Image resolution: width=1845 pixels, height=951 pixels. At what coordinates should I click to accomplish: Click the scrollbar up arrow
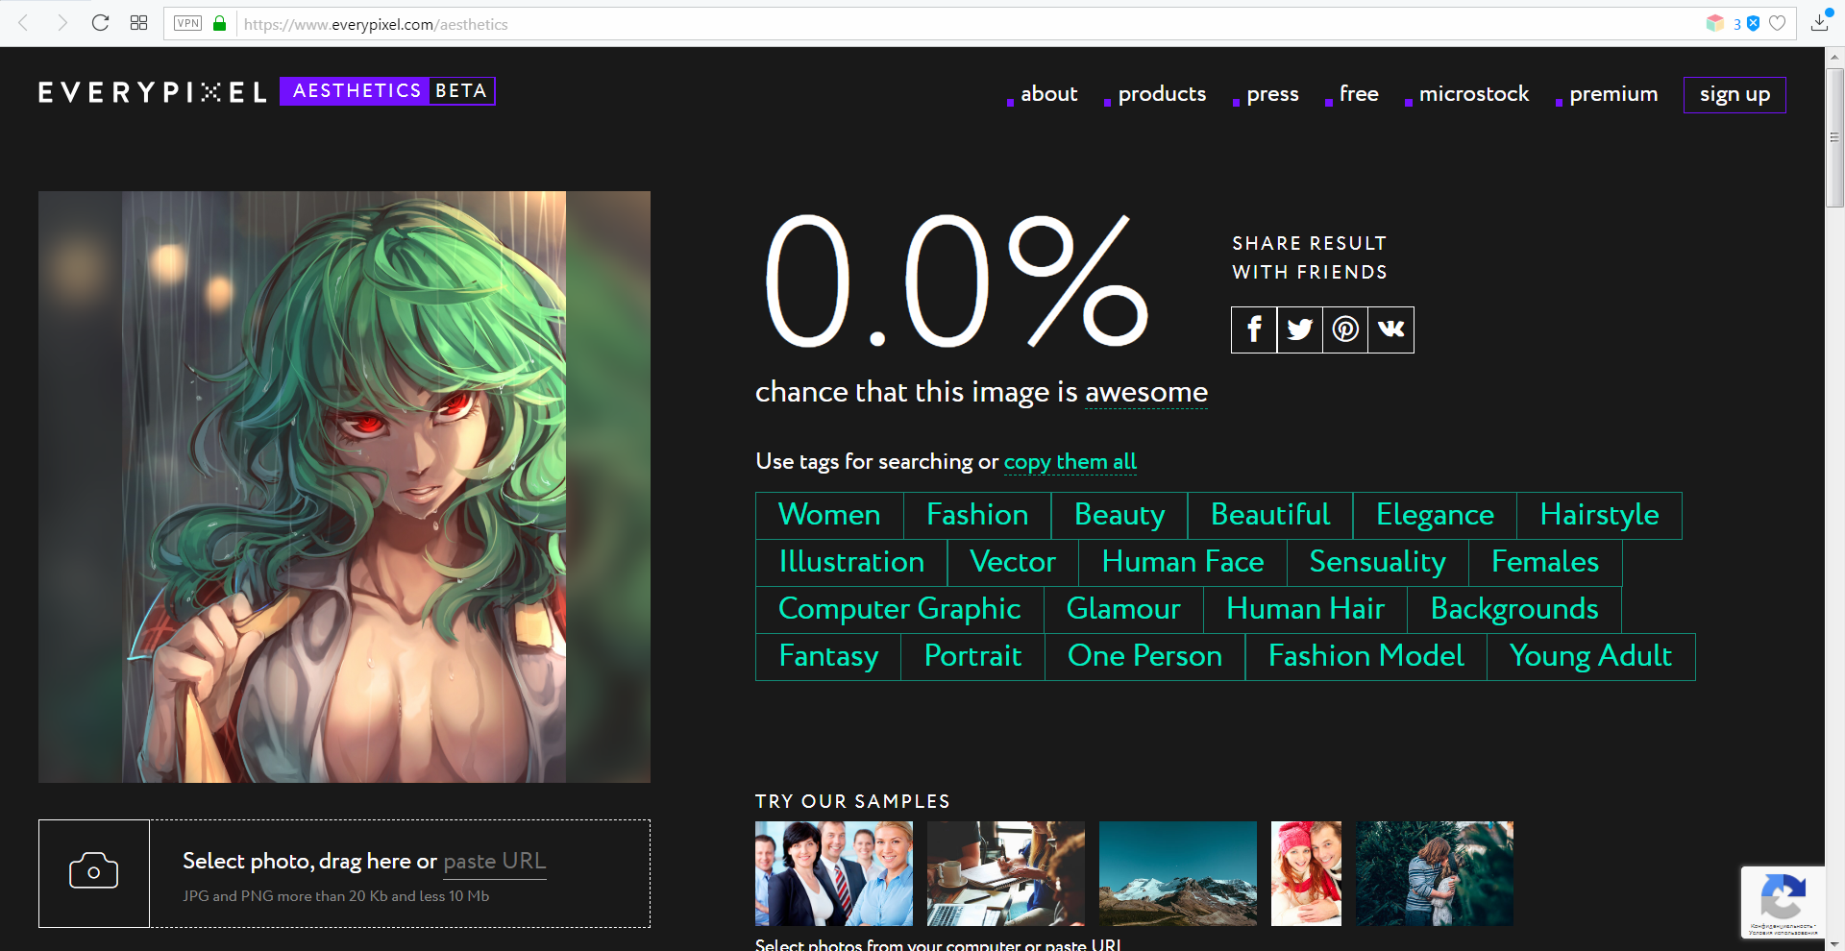tap(1834, 57)
